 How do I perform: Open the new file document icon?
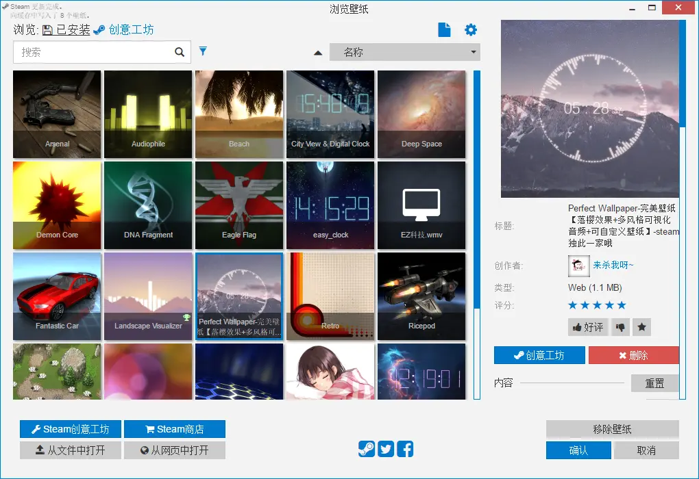pos(444,30)
